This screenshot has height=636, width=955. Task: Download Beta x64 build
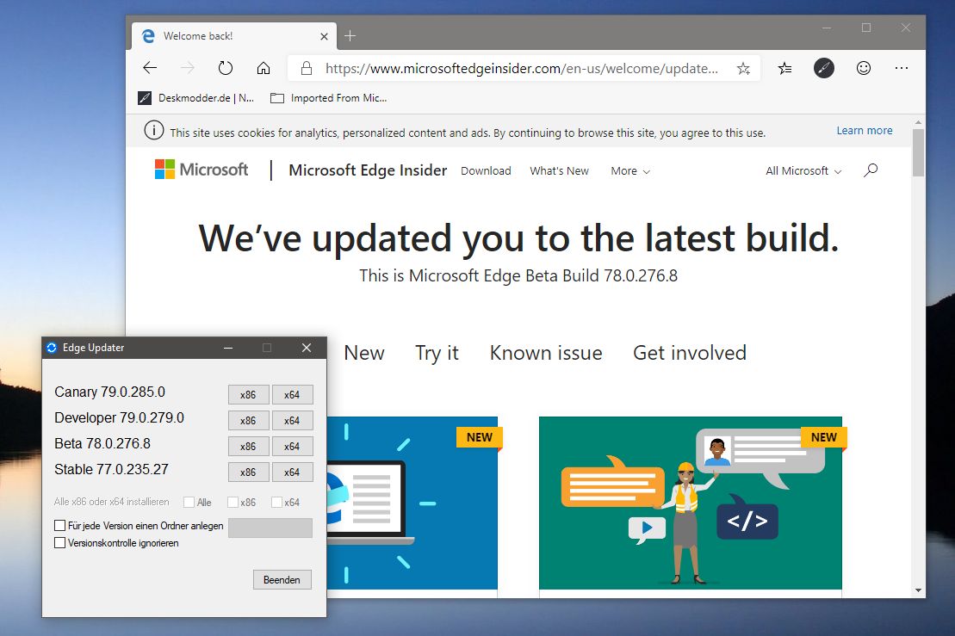[x=292, y=446]
